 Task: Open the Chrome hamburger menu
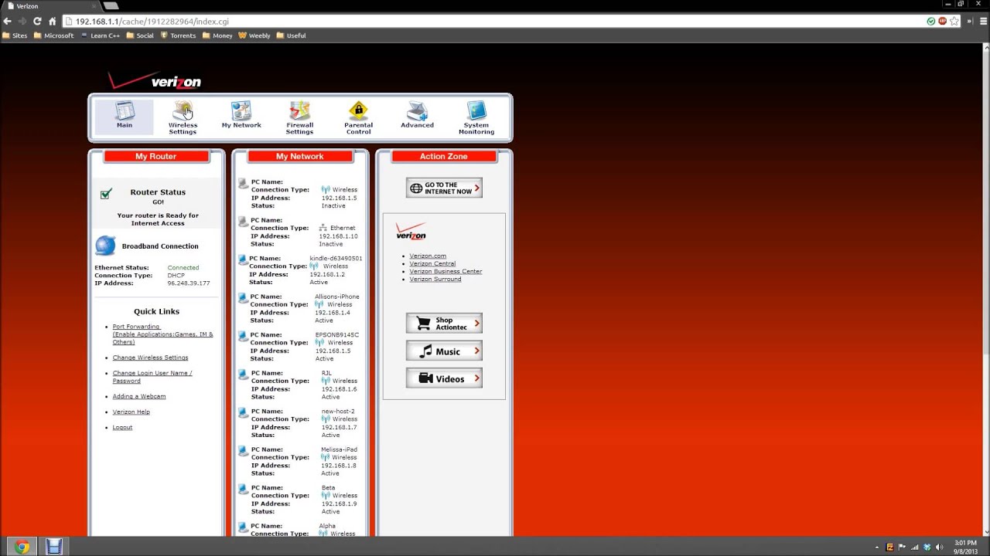pos(983,21)
